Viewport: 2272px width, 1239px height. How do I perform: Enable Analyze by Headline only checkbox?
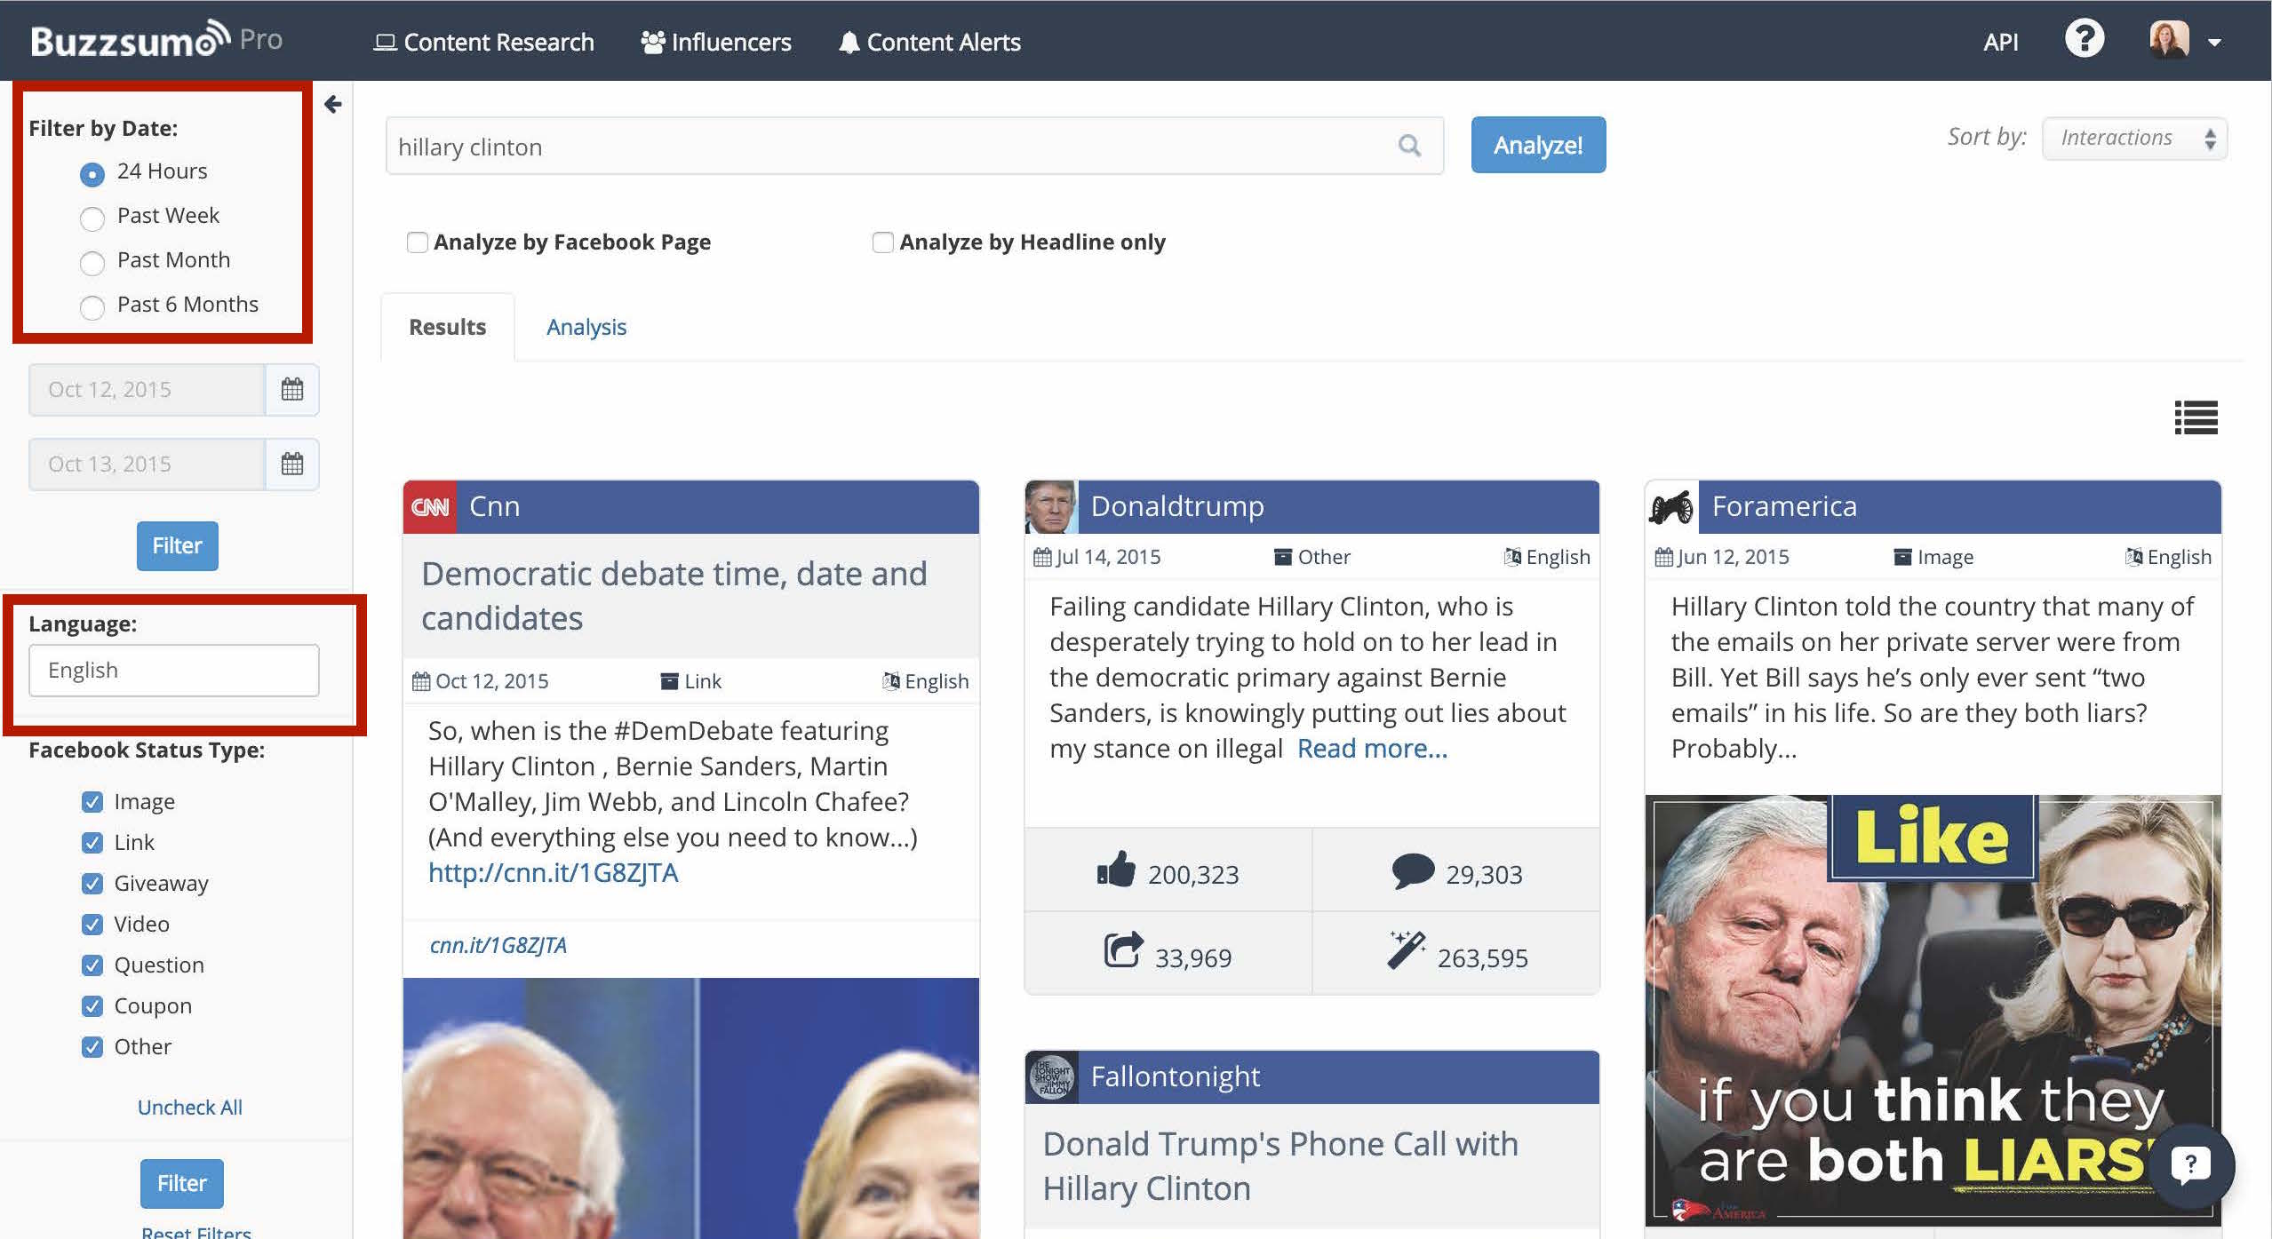[x=882, y=242]
